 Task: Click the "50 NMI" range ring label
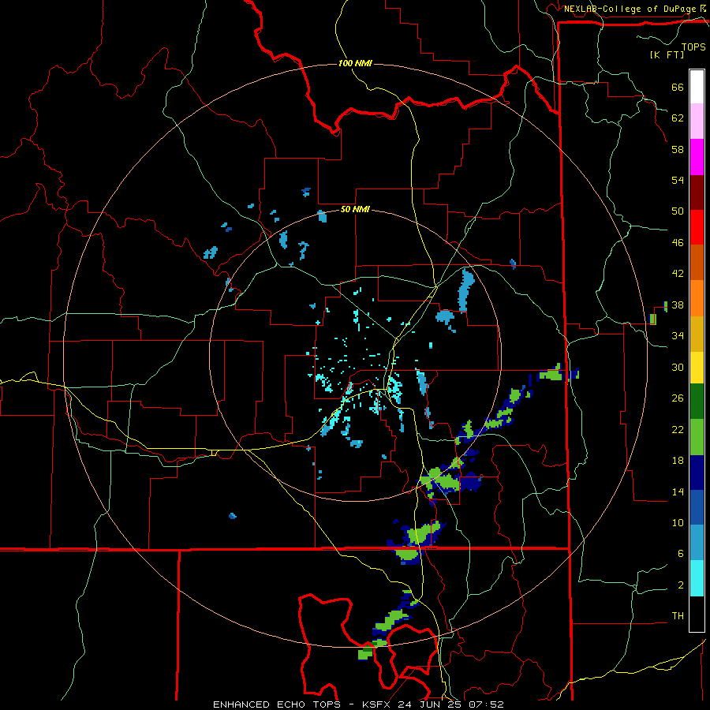click(x=355, y=210)
